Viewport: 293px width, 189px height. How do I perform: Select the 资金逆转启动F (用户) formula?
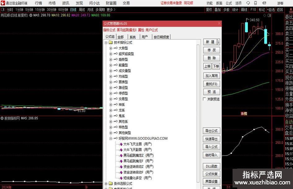(139, 172)
